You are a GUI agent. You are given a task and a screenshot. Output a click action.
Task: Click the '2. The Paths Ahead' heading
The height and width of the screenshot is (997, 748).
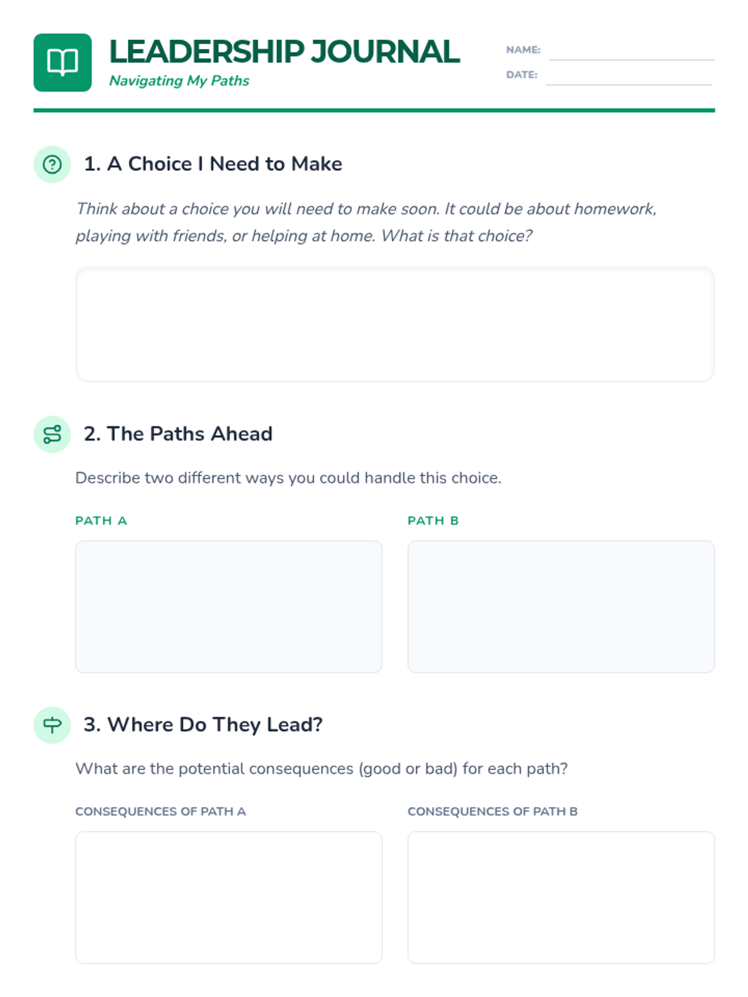point(178,434)
